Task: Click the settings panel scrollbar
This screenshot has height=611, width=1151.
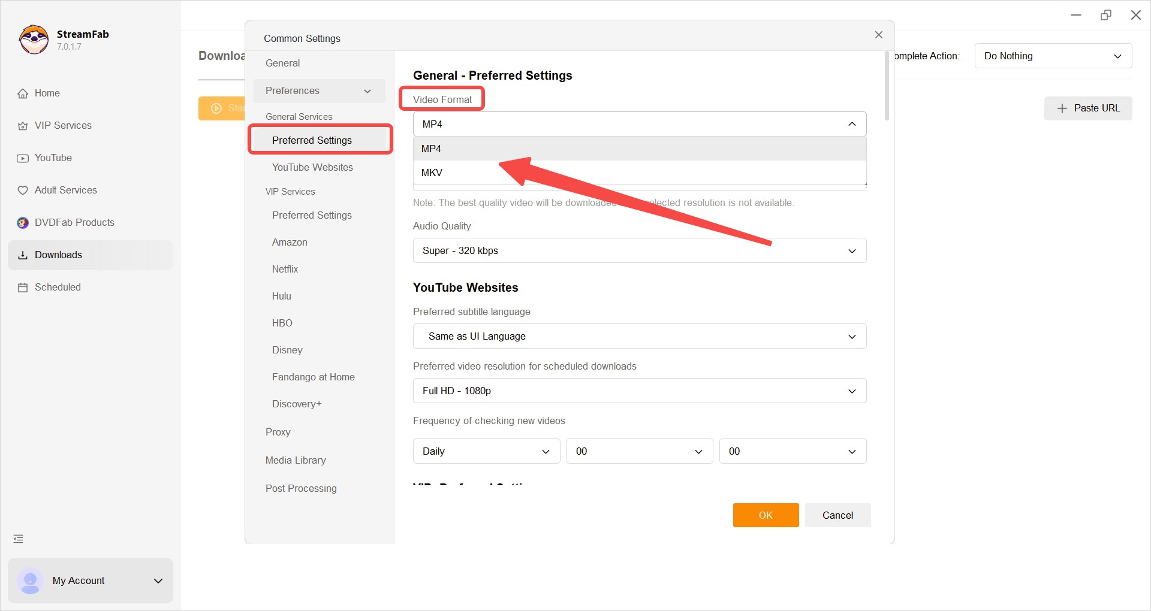Action: click(886, 86)
